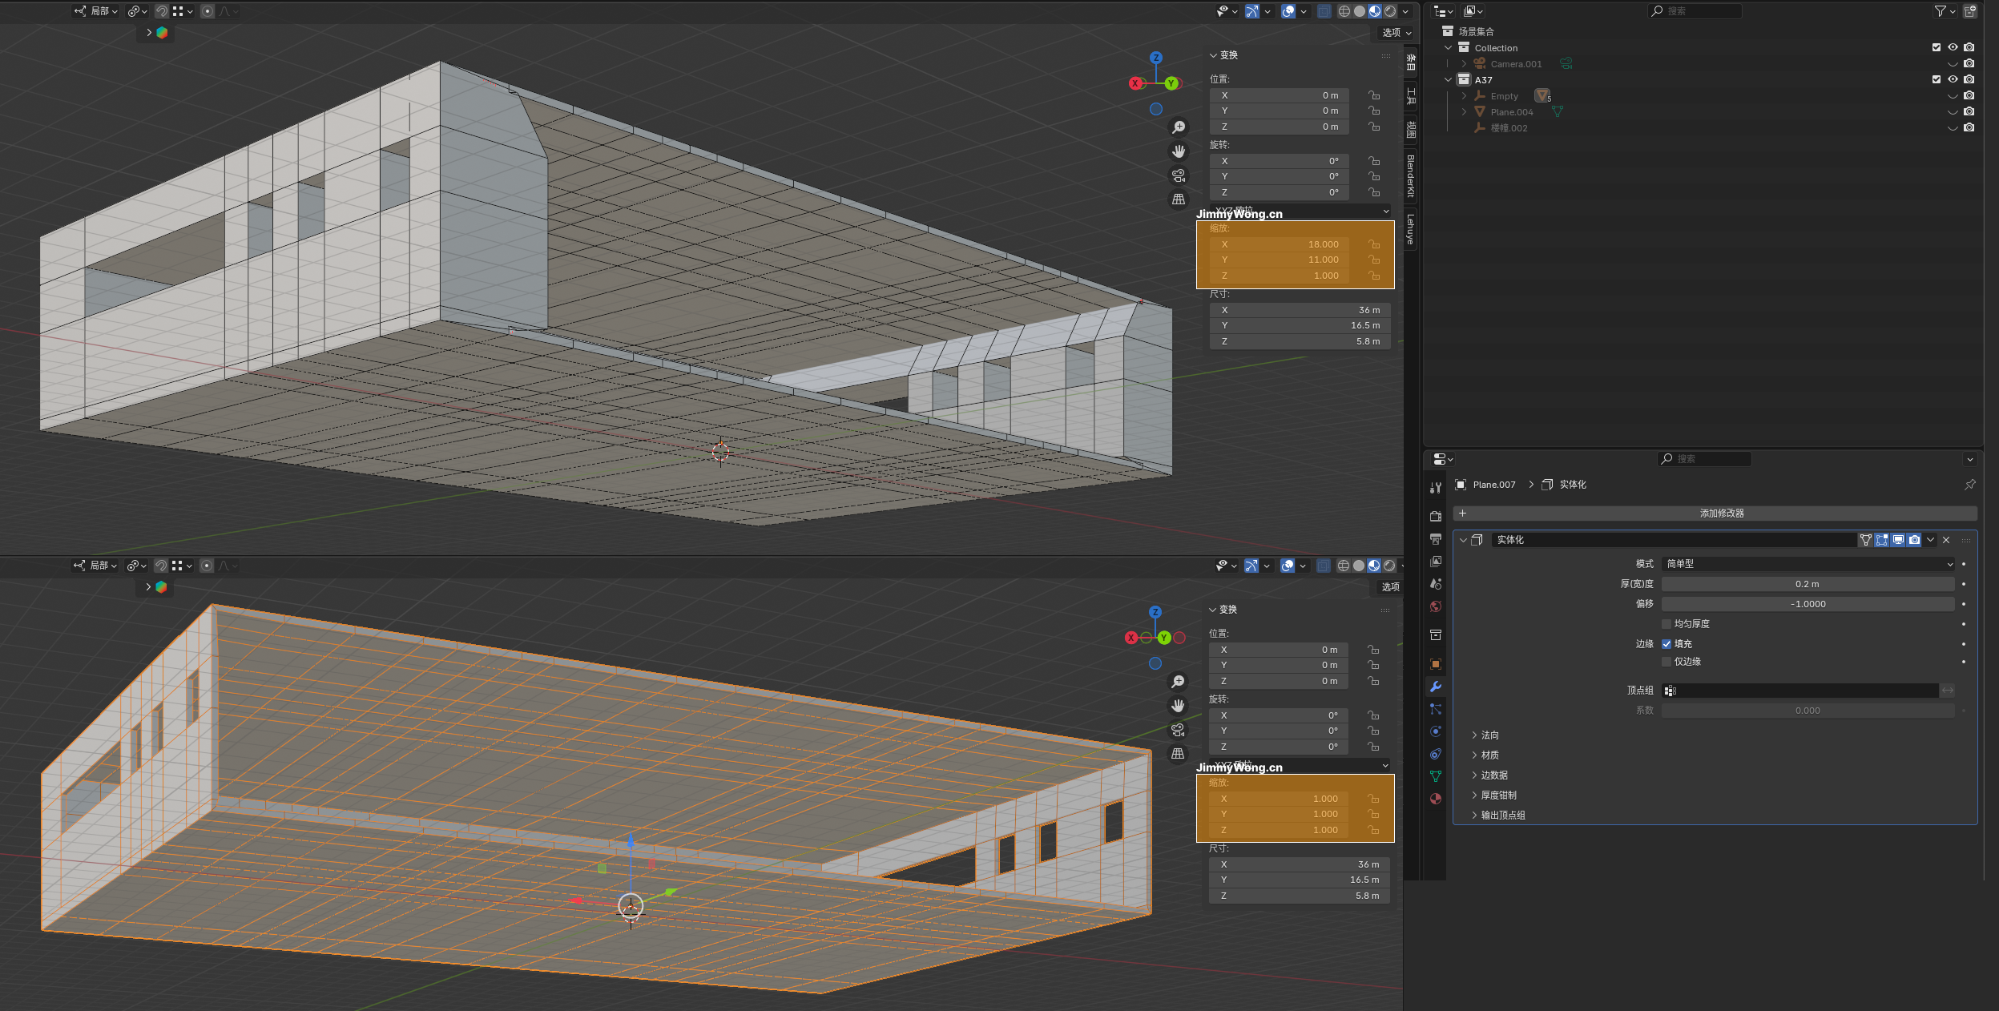
Task: Pin the properties editor context
Action: point(1969,485)
